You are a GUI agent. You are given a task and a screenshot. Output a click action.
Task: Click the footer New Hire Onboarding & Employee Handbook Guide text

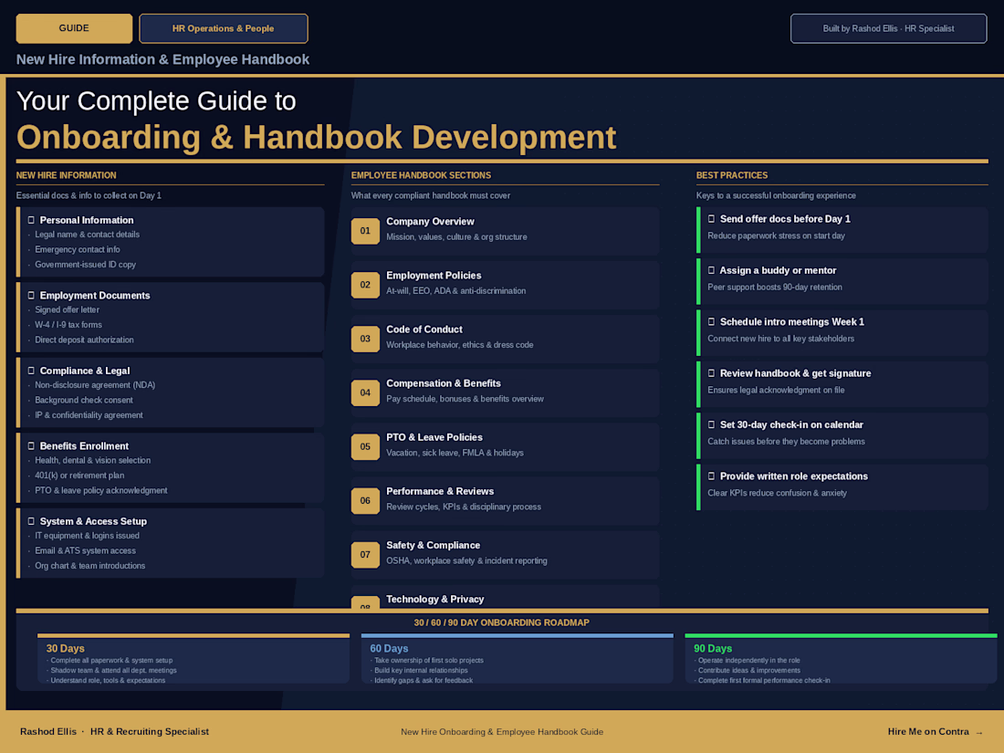(x=502, y=732)
